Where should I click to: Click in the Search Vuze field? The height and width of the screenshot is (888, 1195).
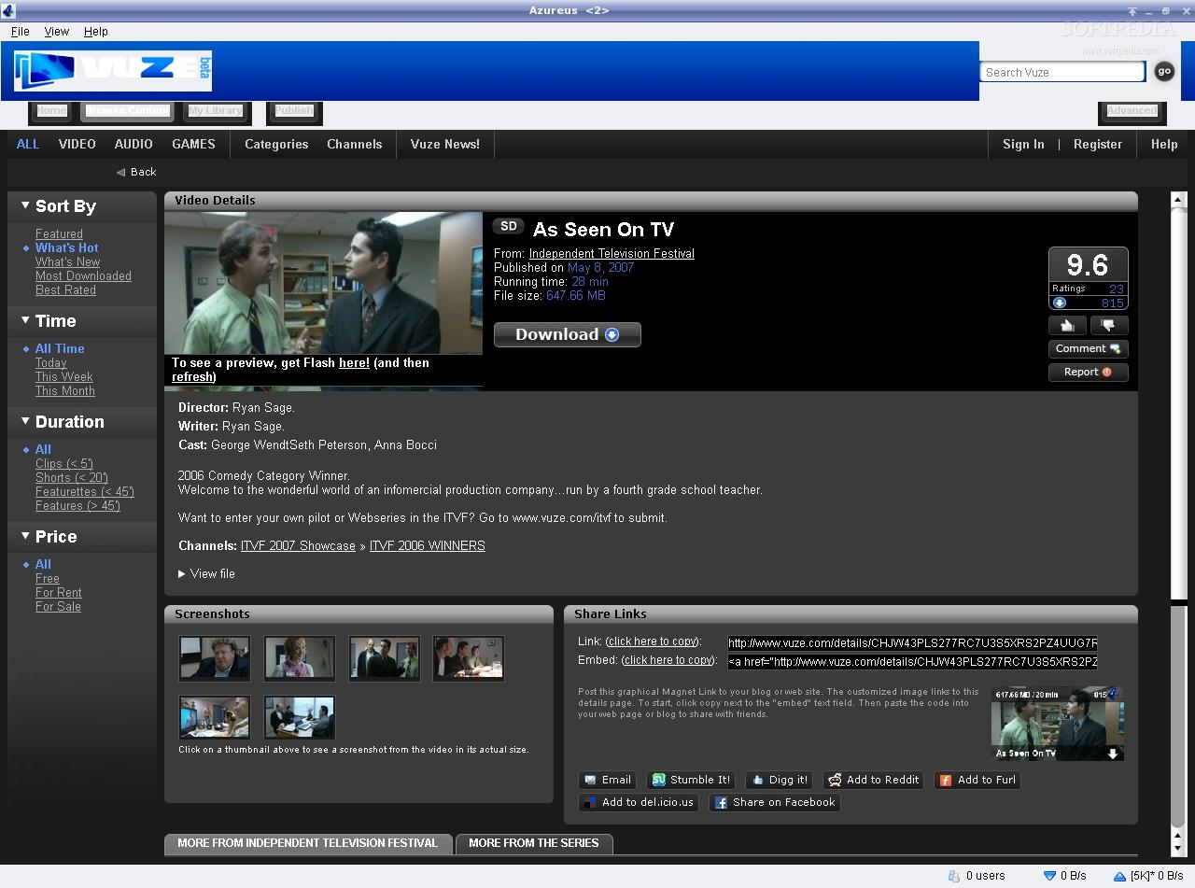pos(1062,72)
